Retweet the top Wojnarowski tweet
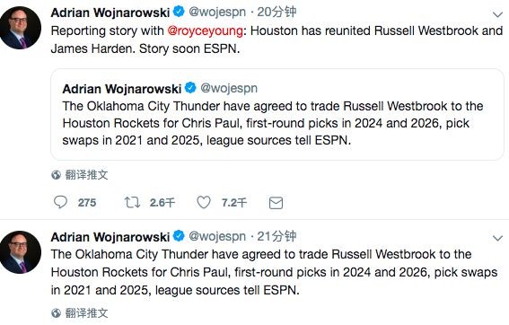The width and height of the screenshot is (509, 325). (x=132, y=202)
